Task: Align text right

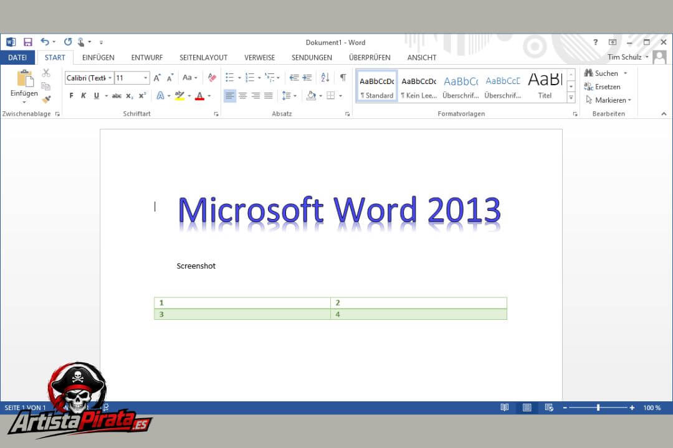Action: pyautogui.click(x=256, y=96)
